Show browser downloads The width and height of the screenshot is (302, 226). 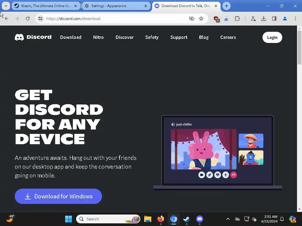tap(263, 19)
